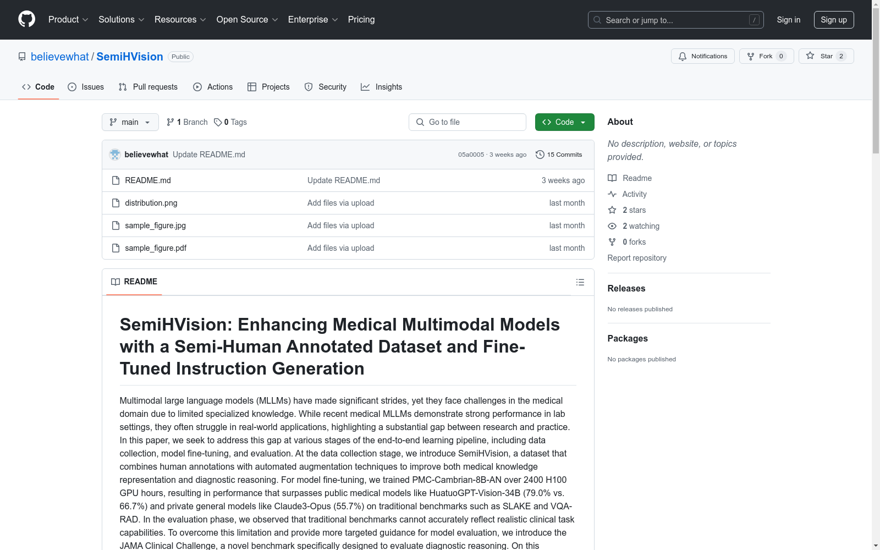Click the Fork icon button
Screen dimensions: 880x550
click(751, 56)
